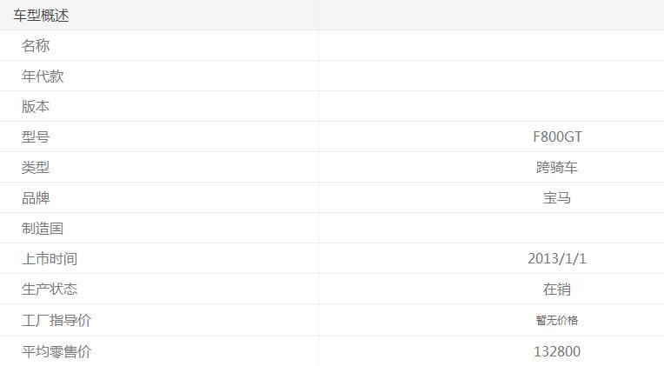Click the 年代款 row label
This screenshot has height=366, width=664.
tap(43, 77)
